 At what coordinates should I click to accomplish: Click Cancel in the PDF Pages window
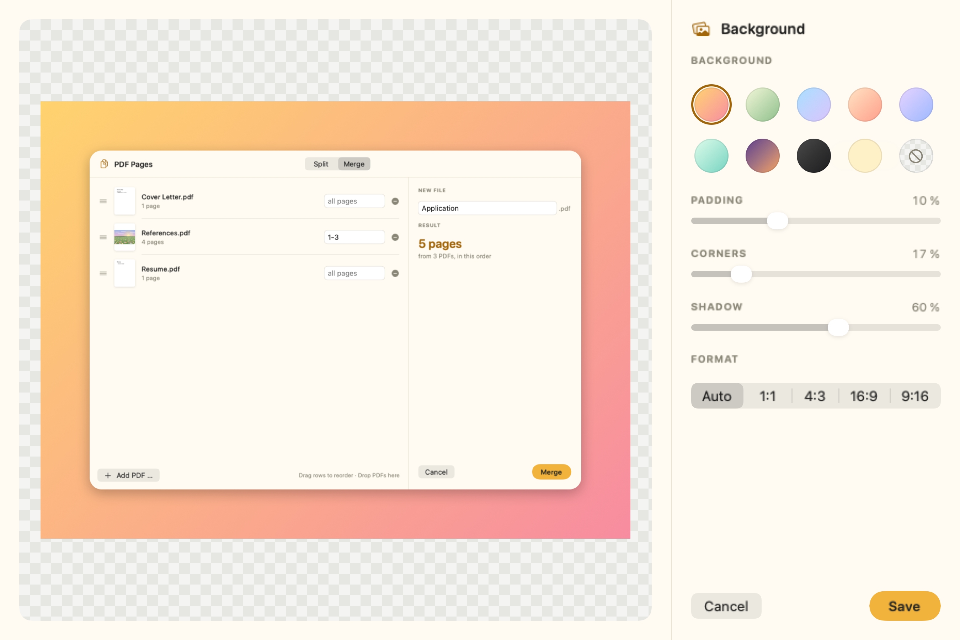tap(436, 472)
